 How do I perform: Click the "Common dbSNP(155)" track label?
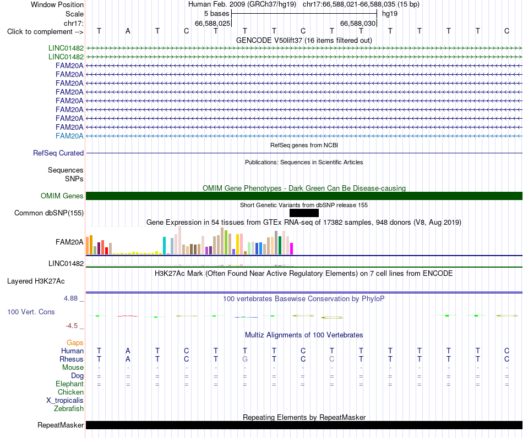(48, 213)
